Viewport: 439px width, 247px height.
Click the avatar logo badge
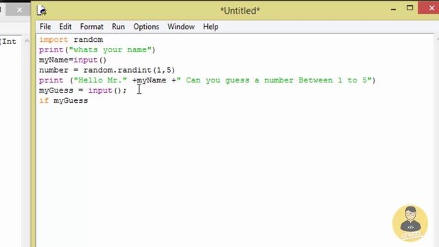pos(410,223)
